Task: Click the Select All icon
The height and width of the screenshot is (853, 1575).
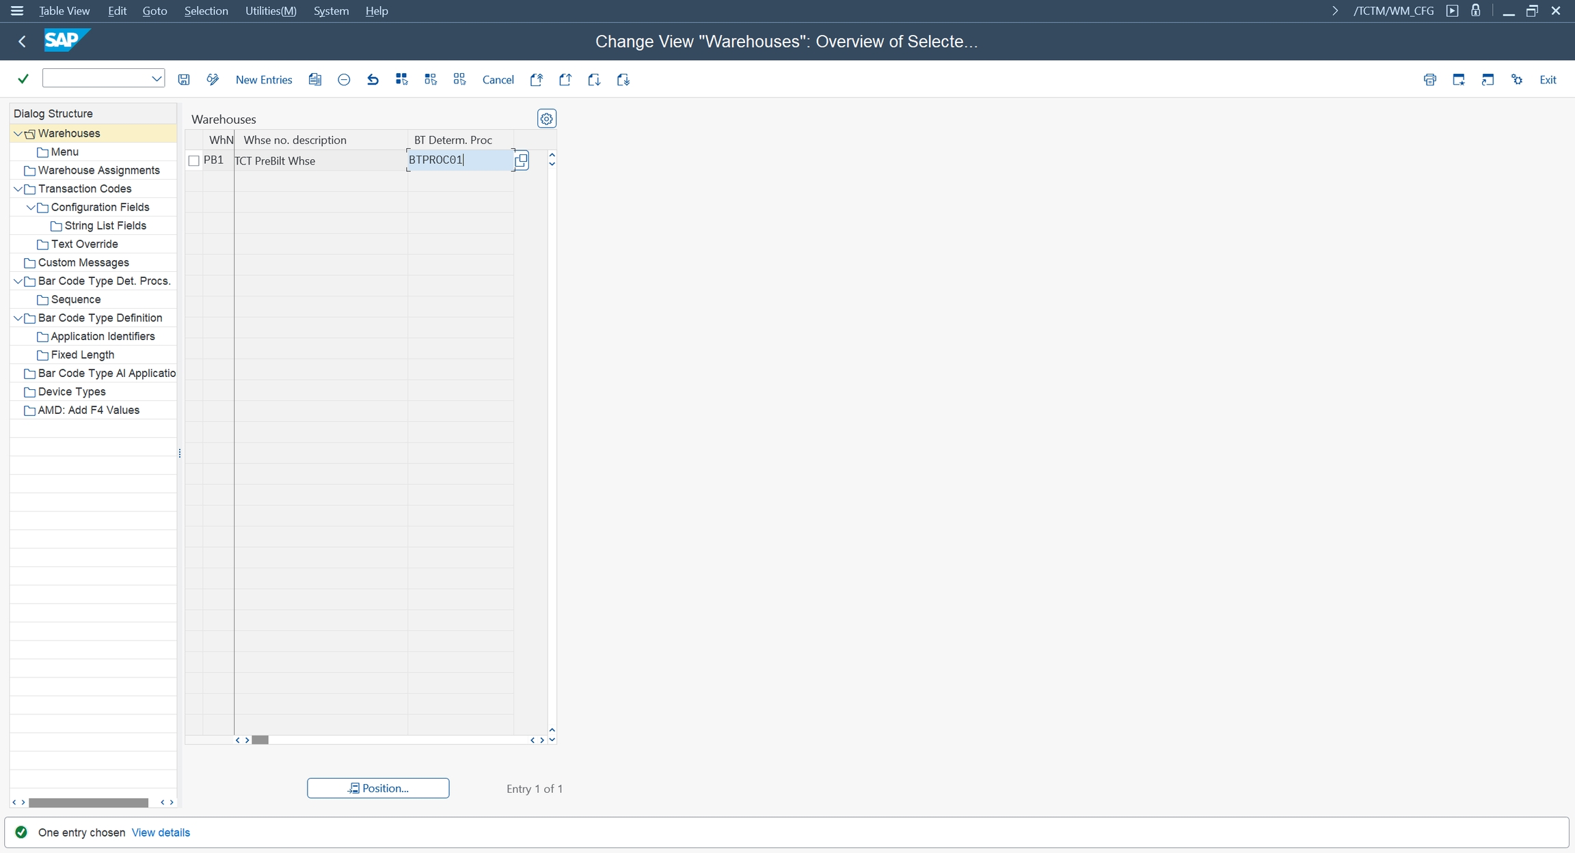Action: [x=401, y=80]
